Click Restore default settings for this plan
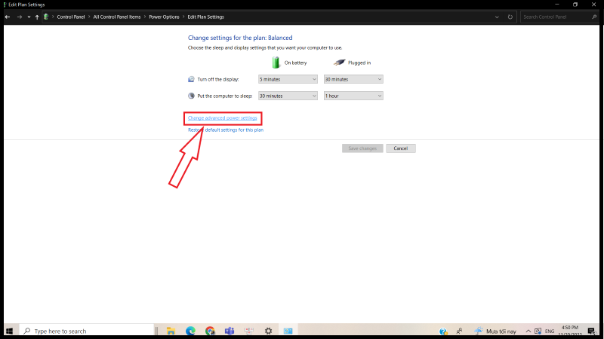The image size is (604, 339). click(226, 130)
